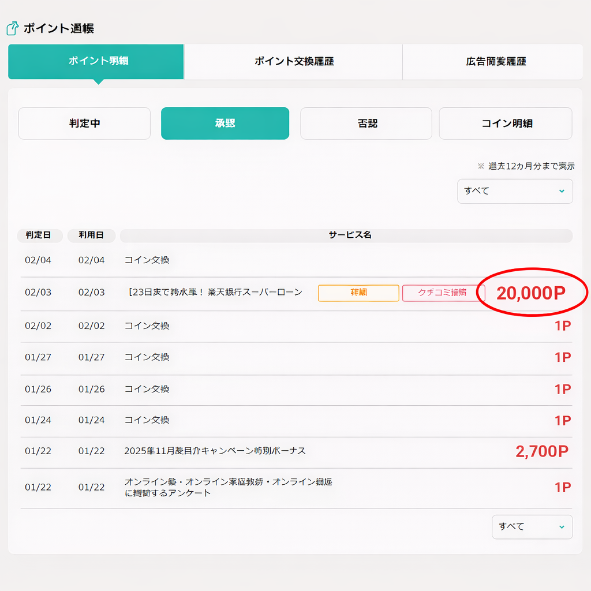591x591 pixels.
Task: Select the 承認 filter button
Action: tap(225, 124)
